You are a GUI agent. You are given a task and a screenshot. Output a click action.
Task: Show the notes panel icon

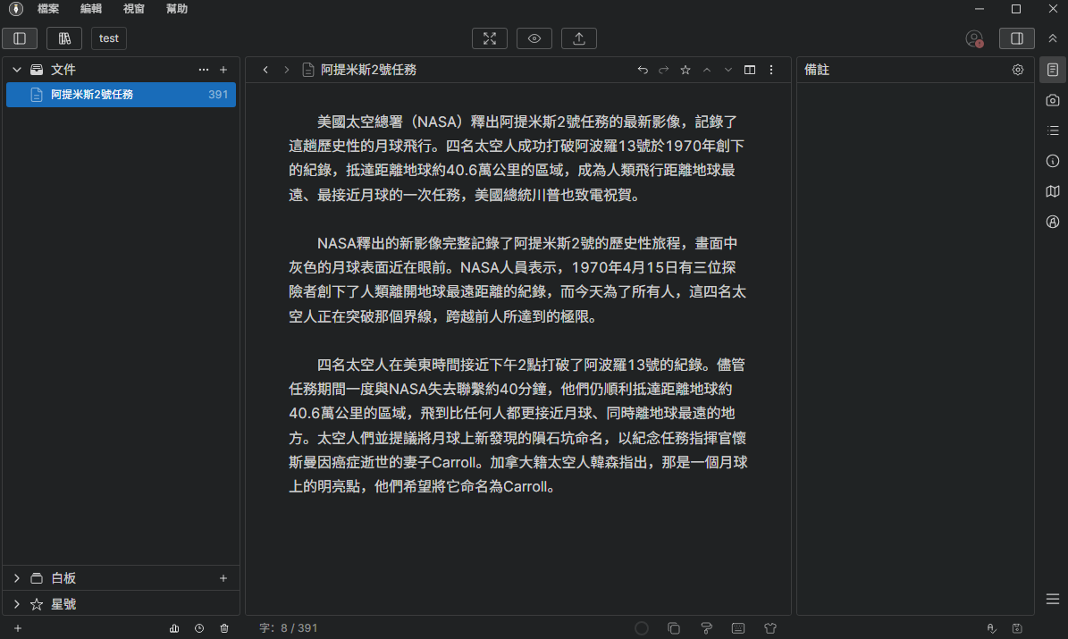click(1052, 70)
